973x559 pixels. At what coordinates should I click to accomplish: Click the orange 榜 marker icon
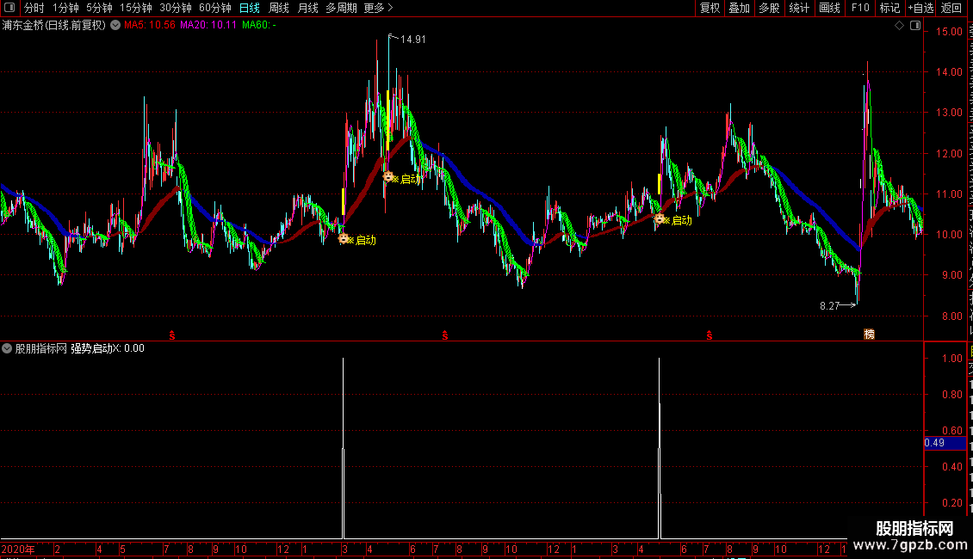pos(870,334)
